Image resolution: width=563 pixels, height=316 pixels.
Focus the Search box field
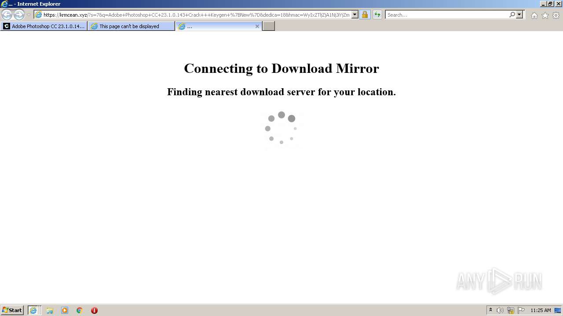[x=446, y=15]
